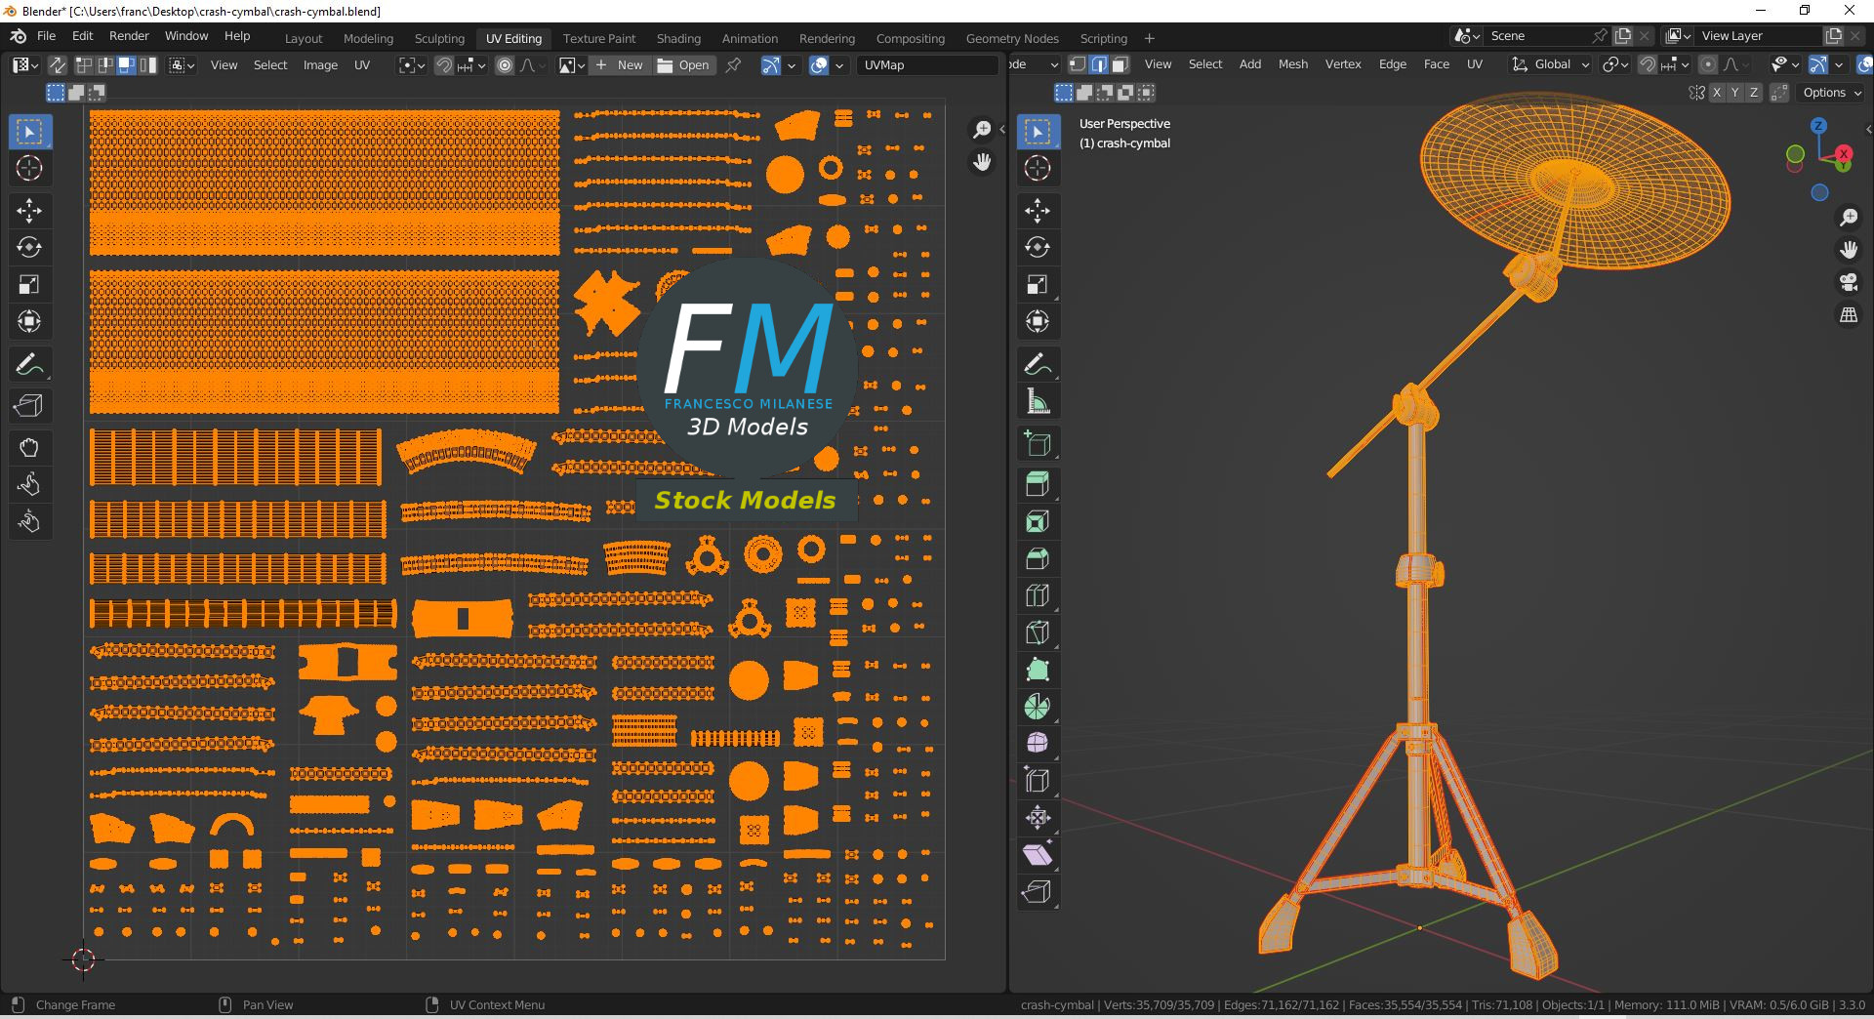Select the Smooth tool in 3D viewport
The image size is (1874, 1019).
click(1038, 744)
